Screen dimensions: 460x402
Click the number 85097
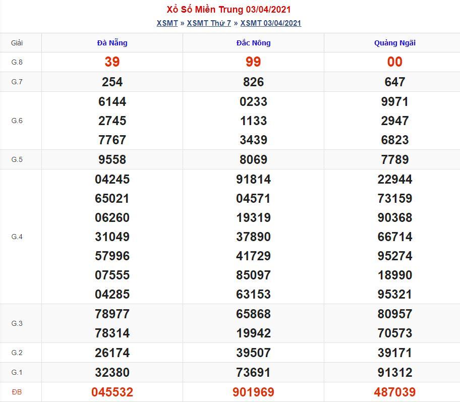pos(254,275)
